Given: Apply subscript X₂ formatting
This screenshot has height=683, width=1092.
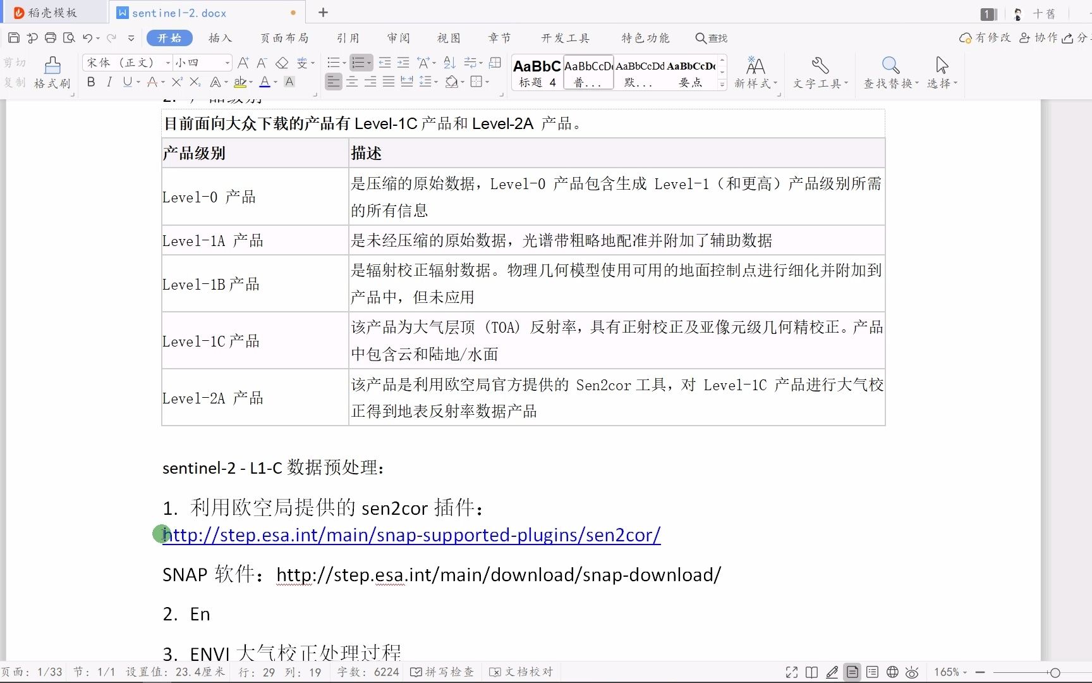Looking at the screenshot, I should pos(195,82).
